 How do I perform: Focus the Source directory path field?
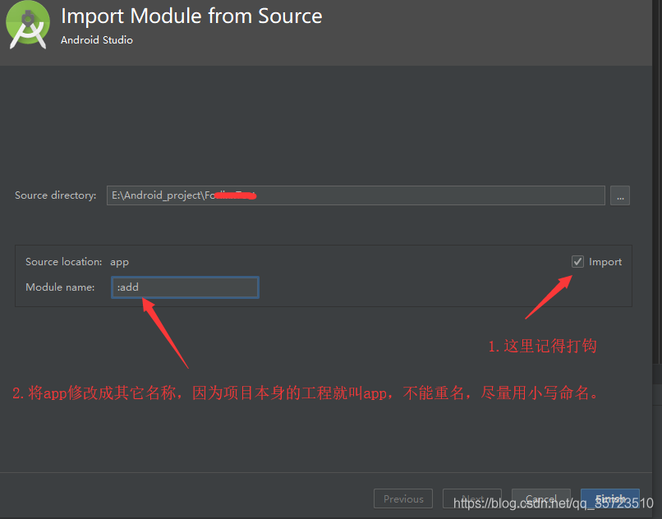pos(356,195)
